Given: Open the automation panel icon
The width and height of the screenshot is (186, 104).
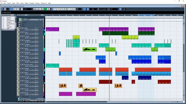Looking at the screenshot, I should pyautogui.click(x=22, y=9).
